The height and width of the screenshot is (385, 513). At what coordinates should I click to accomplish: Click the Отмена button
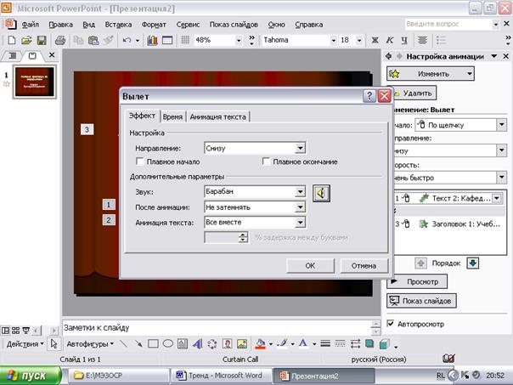tap(364, 265)
